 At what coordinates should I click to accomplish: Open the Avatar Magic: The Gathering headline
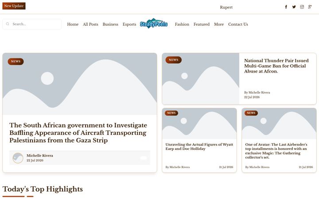point(276,151)
